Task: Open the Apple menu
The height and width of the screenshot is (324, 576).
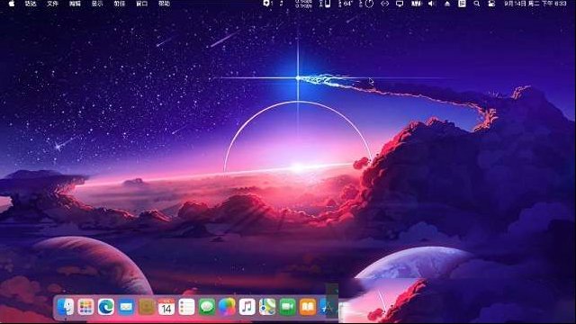Action: tap(12, 4)
